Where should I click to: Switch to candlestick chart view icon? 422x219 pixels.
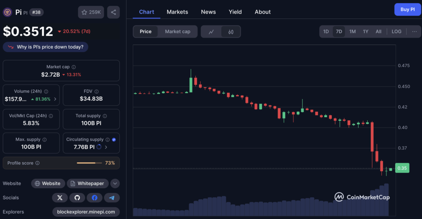[231, 32]
